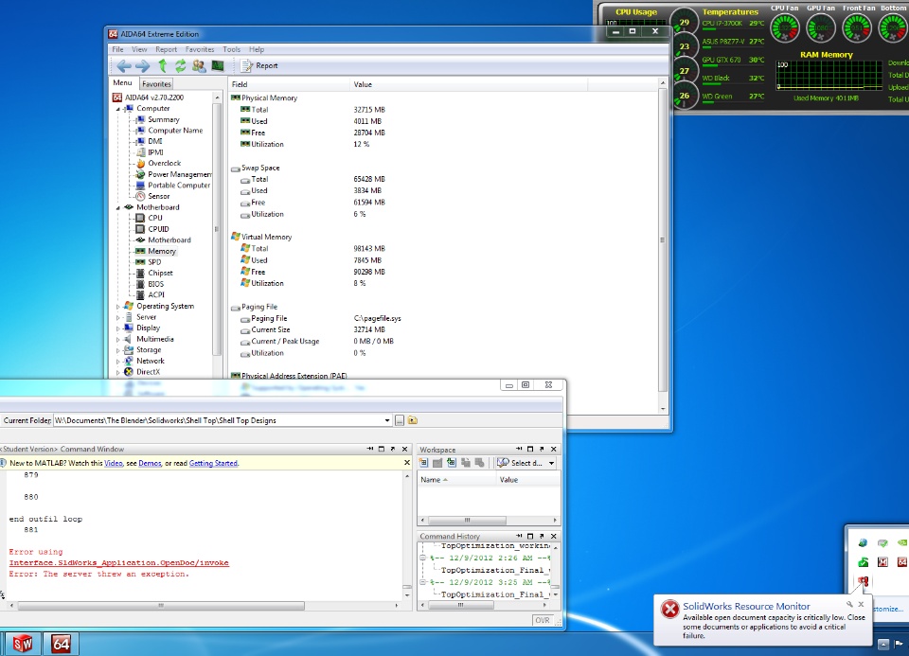The image size is (909, 656).
Task: Click the Customize... link in the tray popup
Action: [x=888, y=609]
